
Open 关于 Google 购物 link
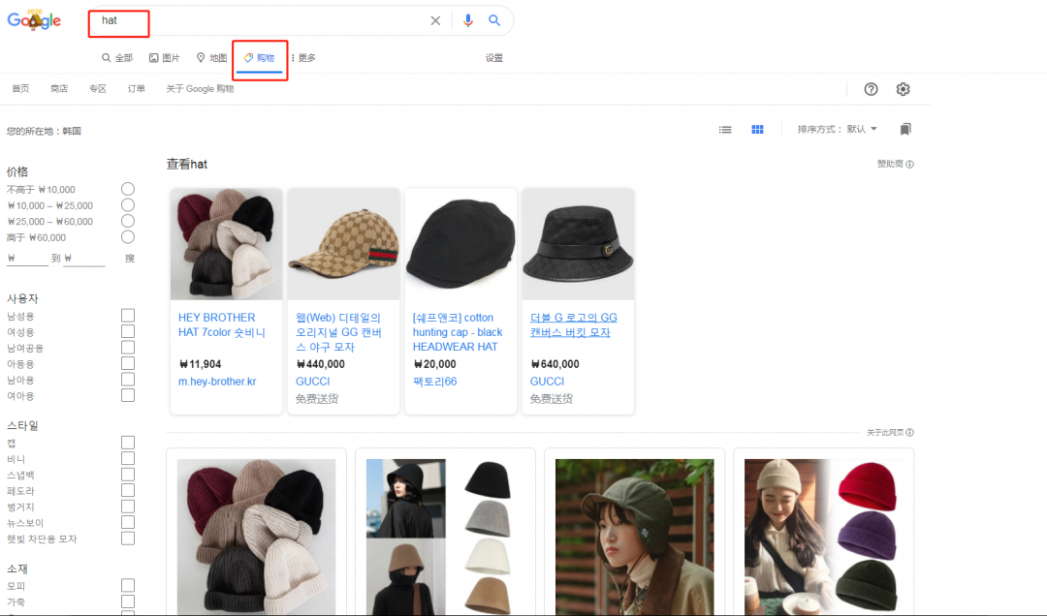pyautogui.click(x=200, y=89)
